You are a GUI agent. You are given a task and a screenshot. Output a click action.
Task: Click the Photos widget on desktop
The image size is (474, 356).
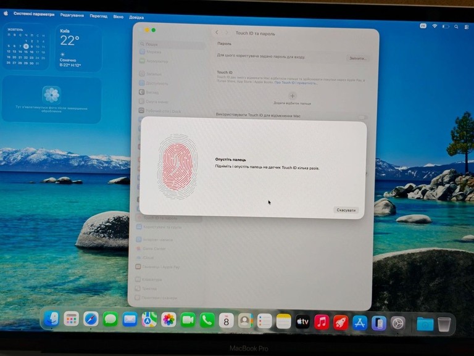[x=52, y=99]
